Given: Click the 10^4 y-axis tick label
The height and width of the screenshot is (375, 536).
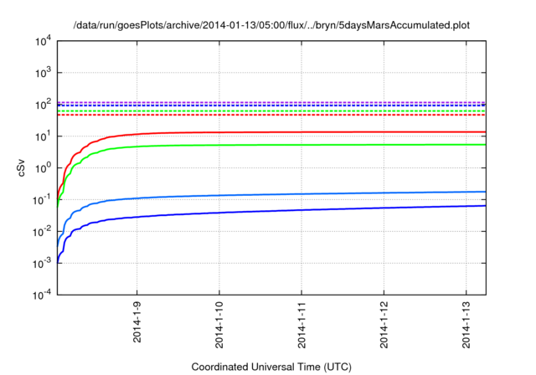Looking at the screenshot, I should pos(44,41).
